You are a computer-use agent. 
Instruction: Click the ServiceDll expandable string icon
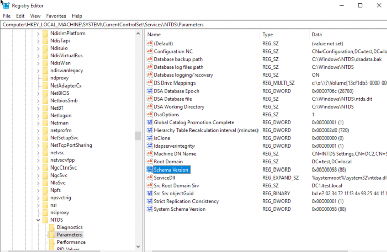click(149, 178)
